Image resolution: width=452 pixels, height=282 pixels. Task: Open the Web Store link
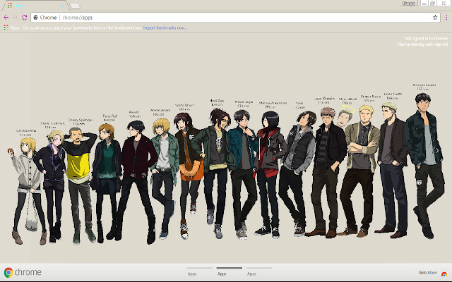pyautogui.click(x=427, y=273)
